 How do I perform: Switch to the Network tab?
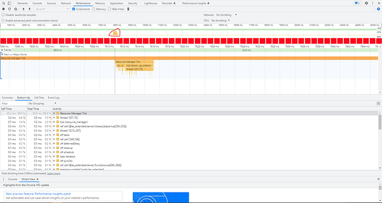[x=66, y=3]
